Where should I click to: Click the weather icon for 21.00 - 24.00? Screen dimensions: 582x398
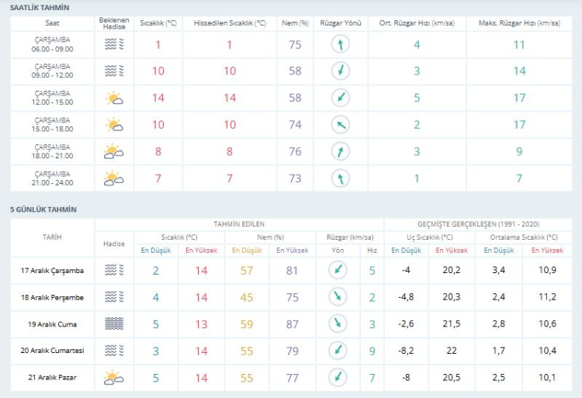pyautogui.click(x=114, y=178)
